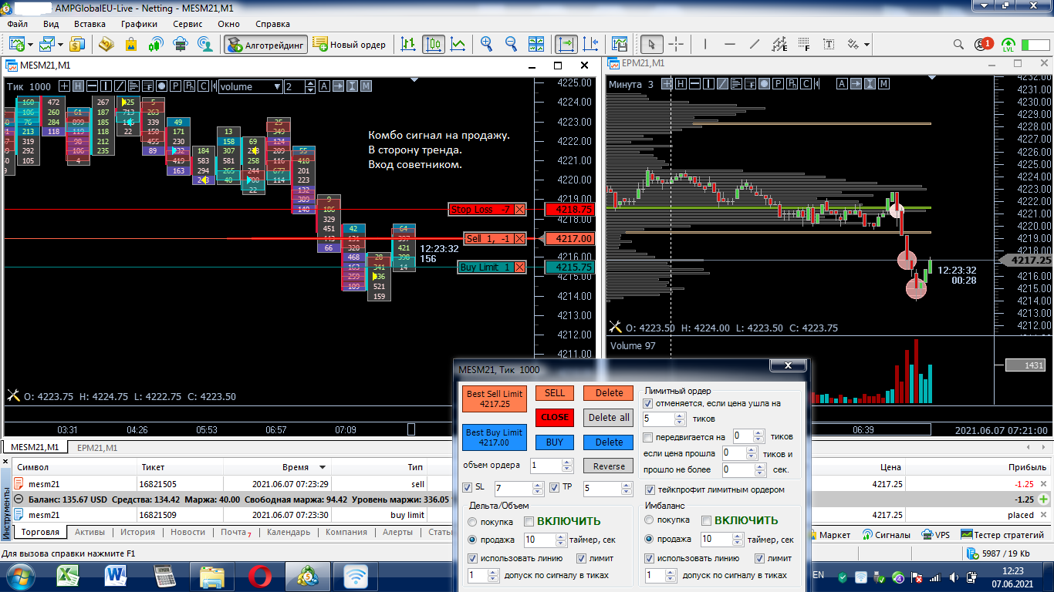Click the Best Sell Limit 4217.25 button
1054x592 pixels.
tap(495, 399)
